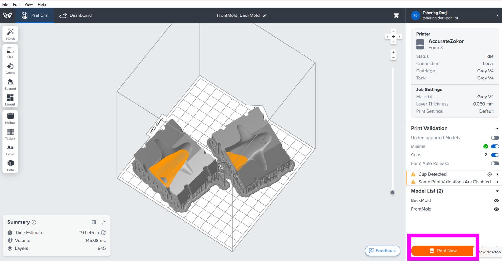This screenshot has height=261, width=502.
Task: Open the Layout tool
Action: pos(10,100)
